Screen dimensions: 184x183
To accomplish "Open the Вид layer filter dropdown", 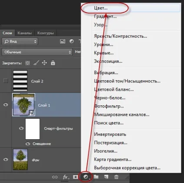I will click(20, 42).
